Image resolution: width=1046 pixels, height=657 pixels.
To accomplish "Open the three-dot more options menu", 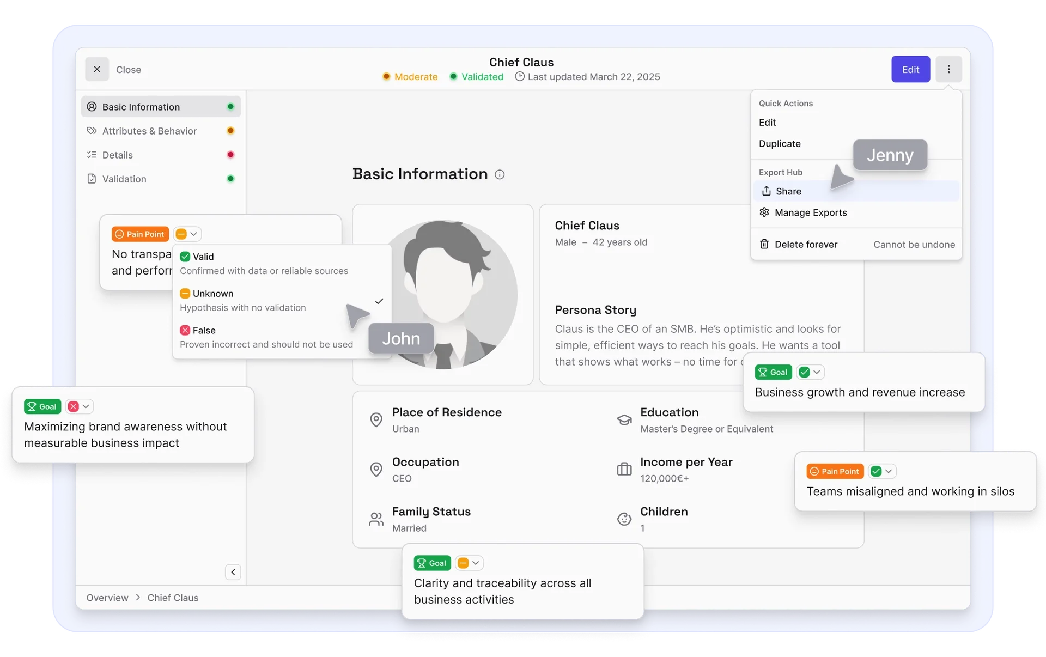I will click(x=948, y=69).
